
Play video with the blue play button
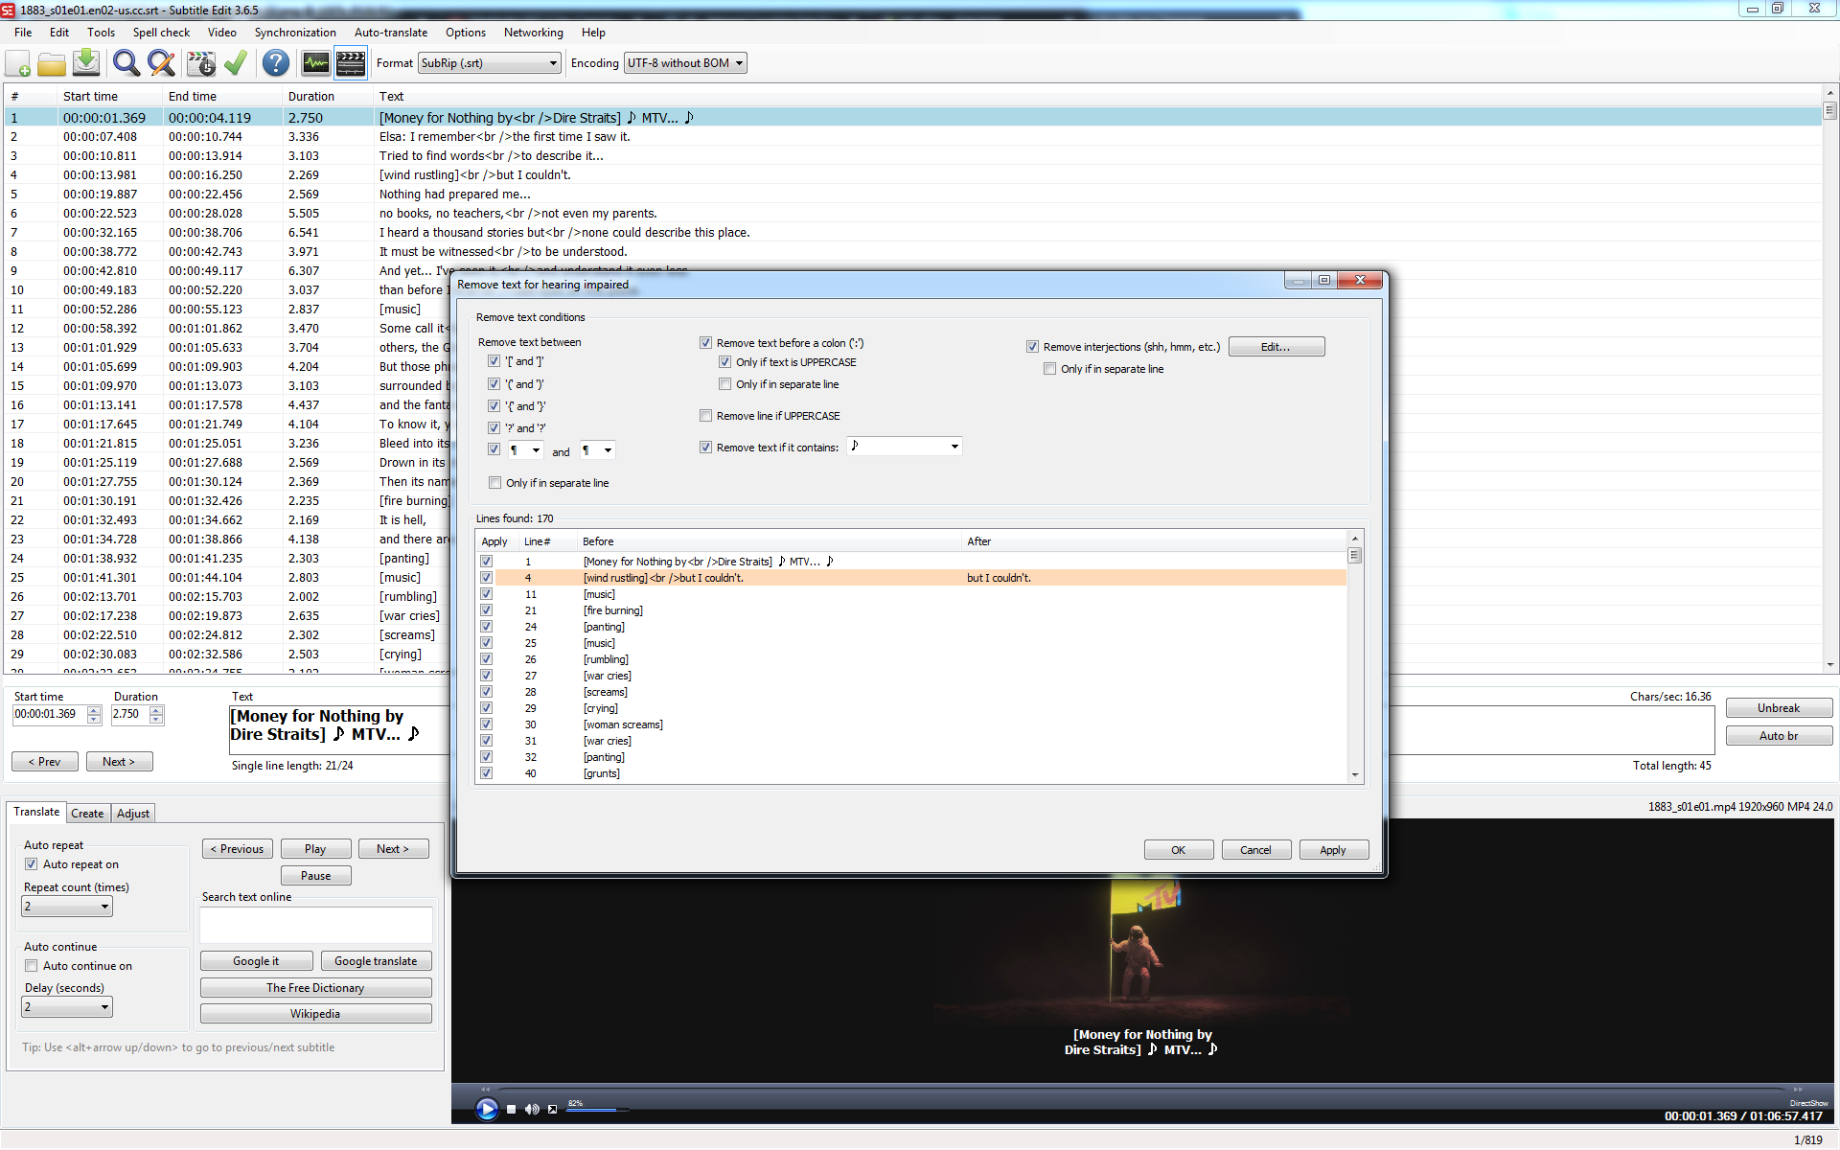click(487, 1109)
